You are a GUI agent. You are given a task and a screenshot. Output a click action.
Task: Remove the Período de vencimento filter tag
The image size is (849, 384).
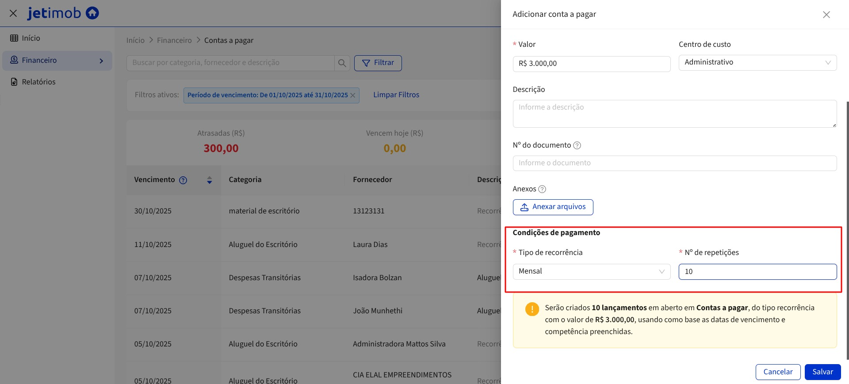[x=353, y=95]
